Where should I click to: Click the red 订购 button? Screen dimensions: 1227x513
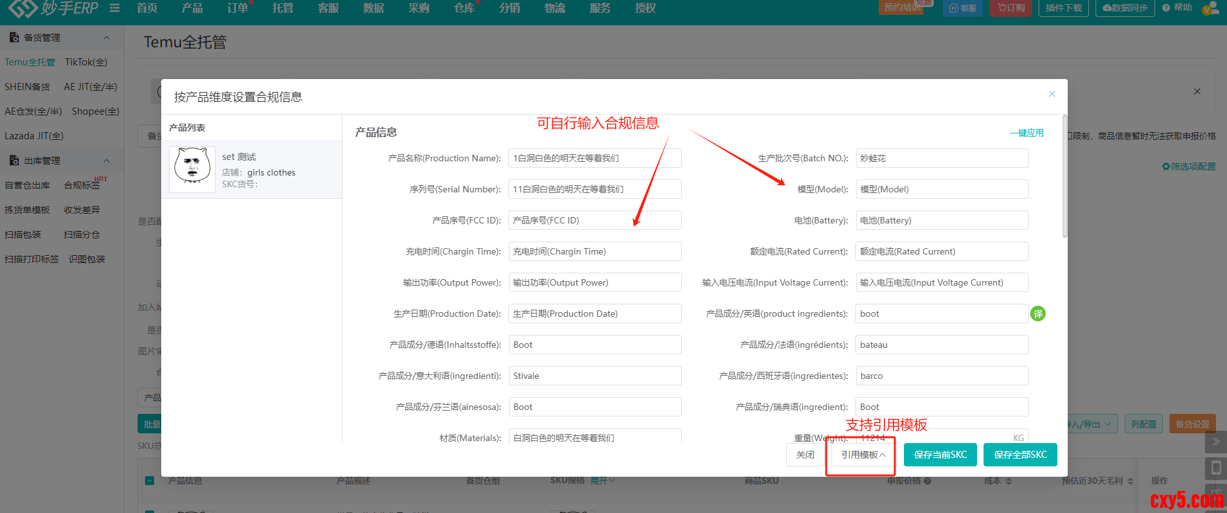tap(1011, 8)
